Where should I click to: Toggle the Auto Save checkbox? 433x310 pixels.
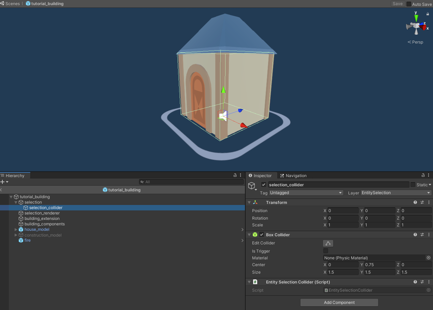click(x=409, y=4)
